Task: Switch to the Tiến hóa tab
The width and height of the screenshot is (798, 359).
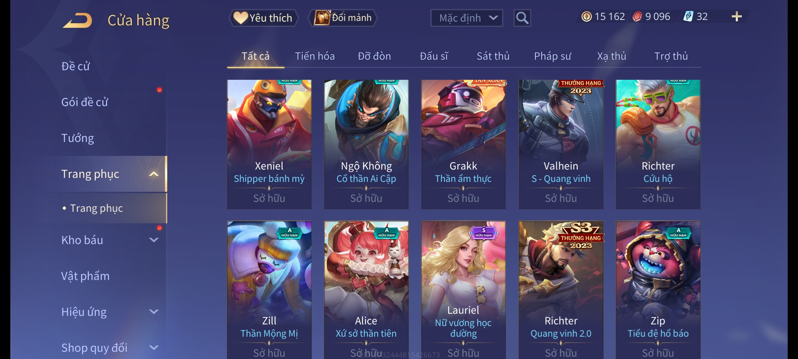Action: click(x=315, y=56)
